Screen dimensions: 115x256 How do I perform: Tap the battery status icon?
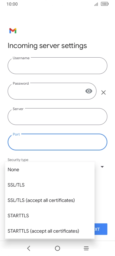(105, 4)
